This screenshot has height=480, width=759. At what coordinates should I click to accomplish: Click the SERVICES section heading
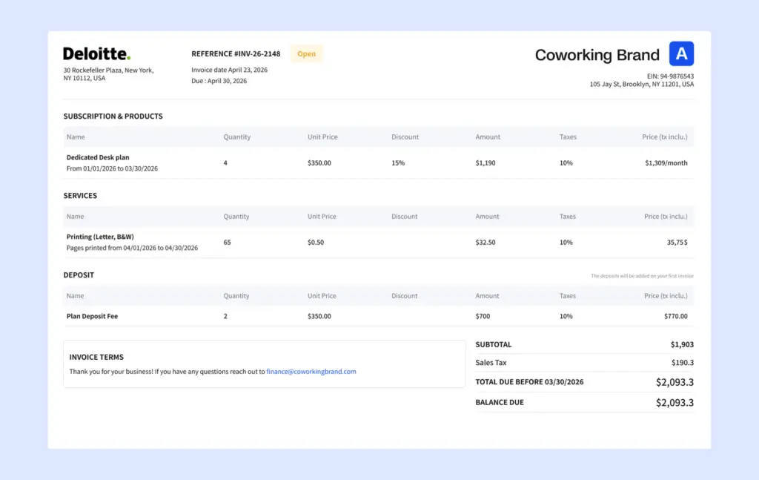point(80,196)
